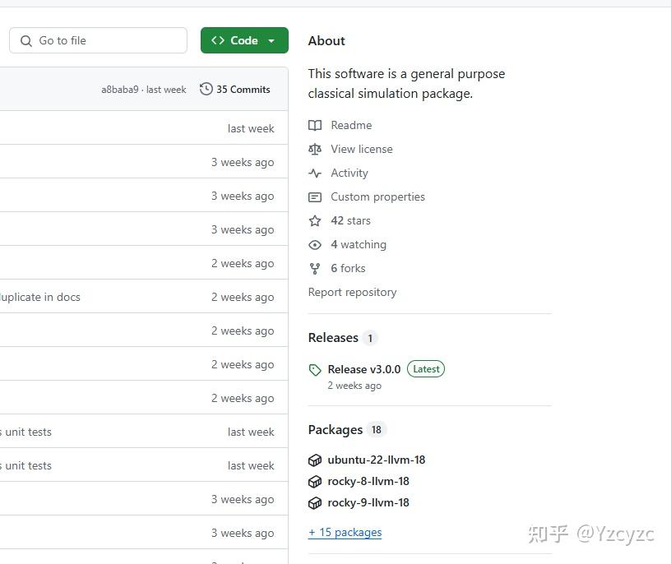The height and width of the screenshot is (564, 671).
Task: Click the license scale icon
Action: pos(315,149)
